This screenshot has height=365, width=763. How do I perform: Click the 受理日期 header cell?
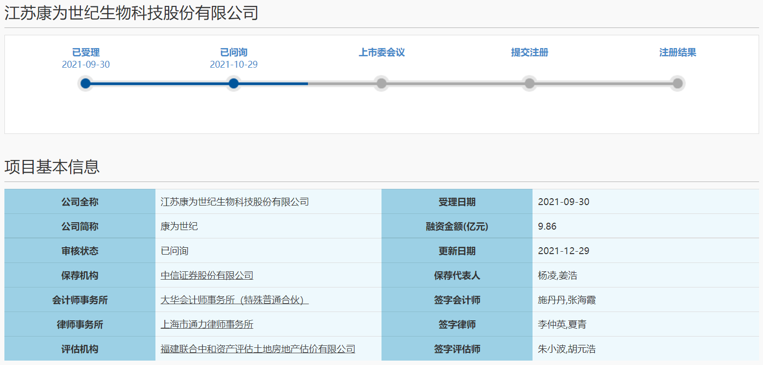tap(457, 202)
